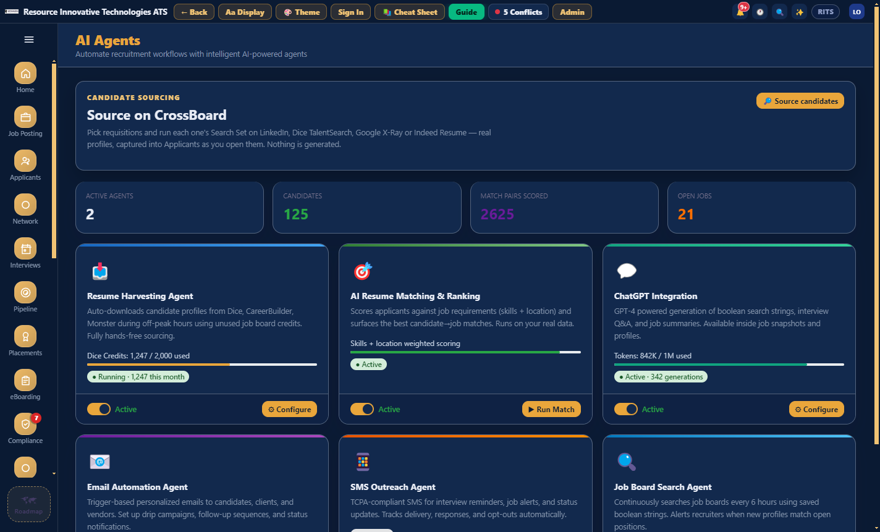This screenshot has width=880, height=532.
Task: Toggle AI Resume Matching active switch
Action: [x=362, y=409]
